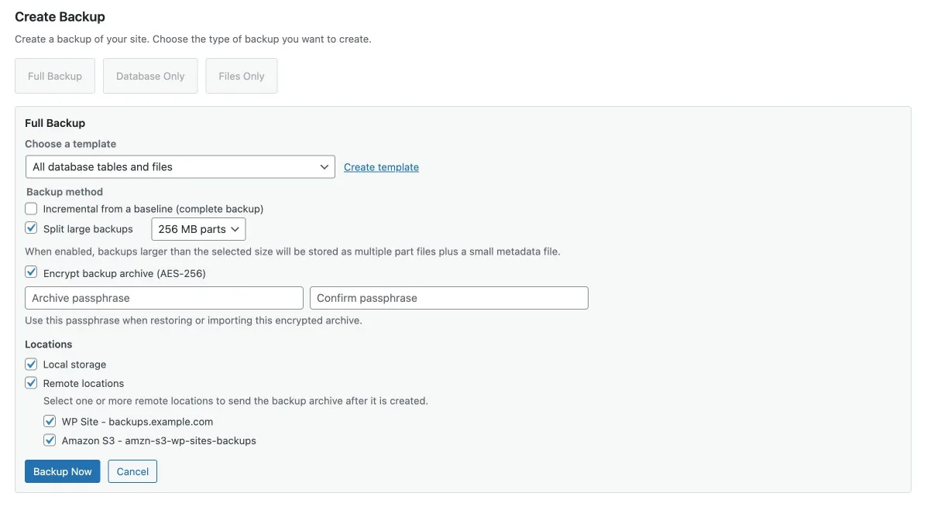Toggle the Local storage checkbox

tap(31, 365)
